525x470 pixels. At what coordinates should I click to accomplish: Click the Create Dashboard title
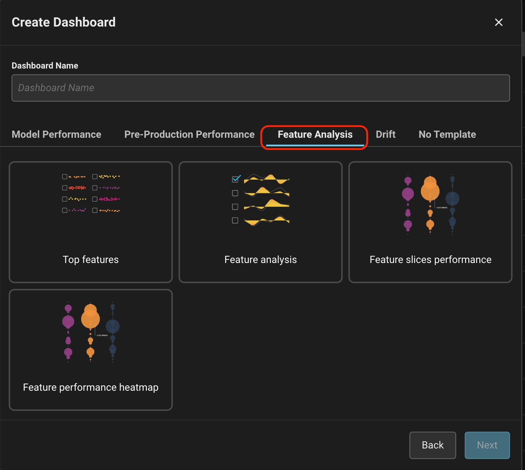64,22
